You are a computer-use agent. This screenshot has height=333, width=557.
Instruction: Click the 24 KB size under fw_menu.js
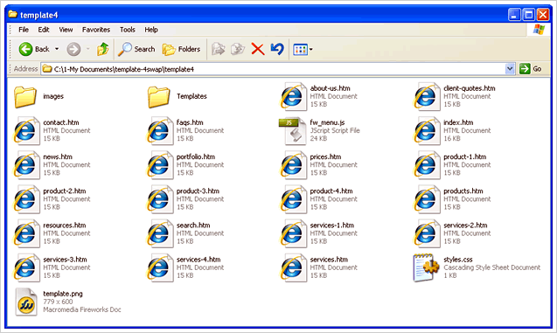(x=318, y=138)
